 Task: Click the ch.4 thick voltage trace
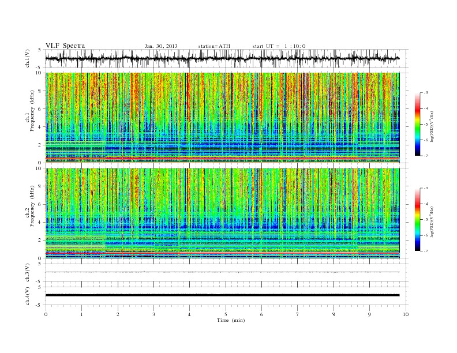222,295
